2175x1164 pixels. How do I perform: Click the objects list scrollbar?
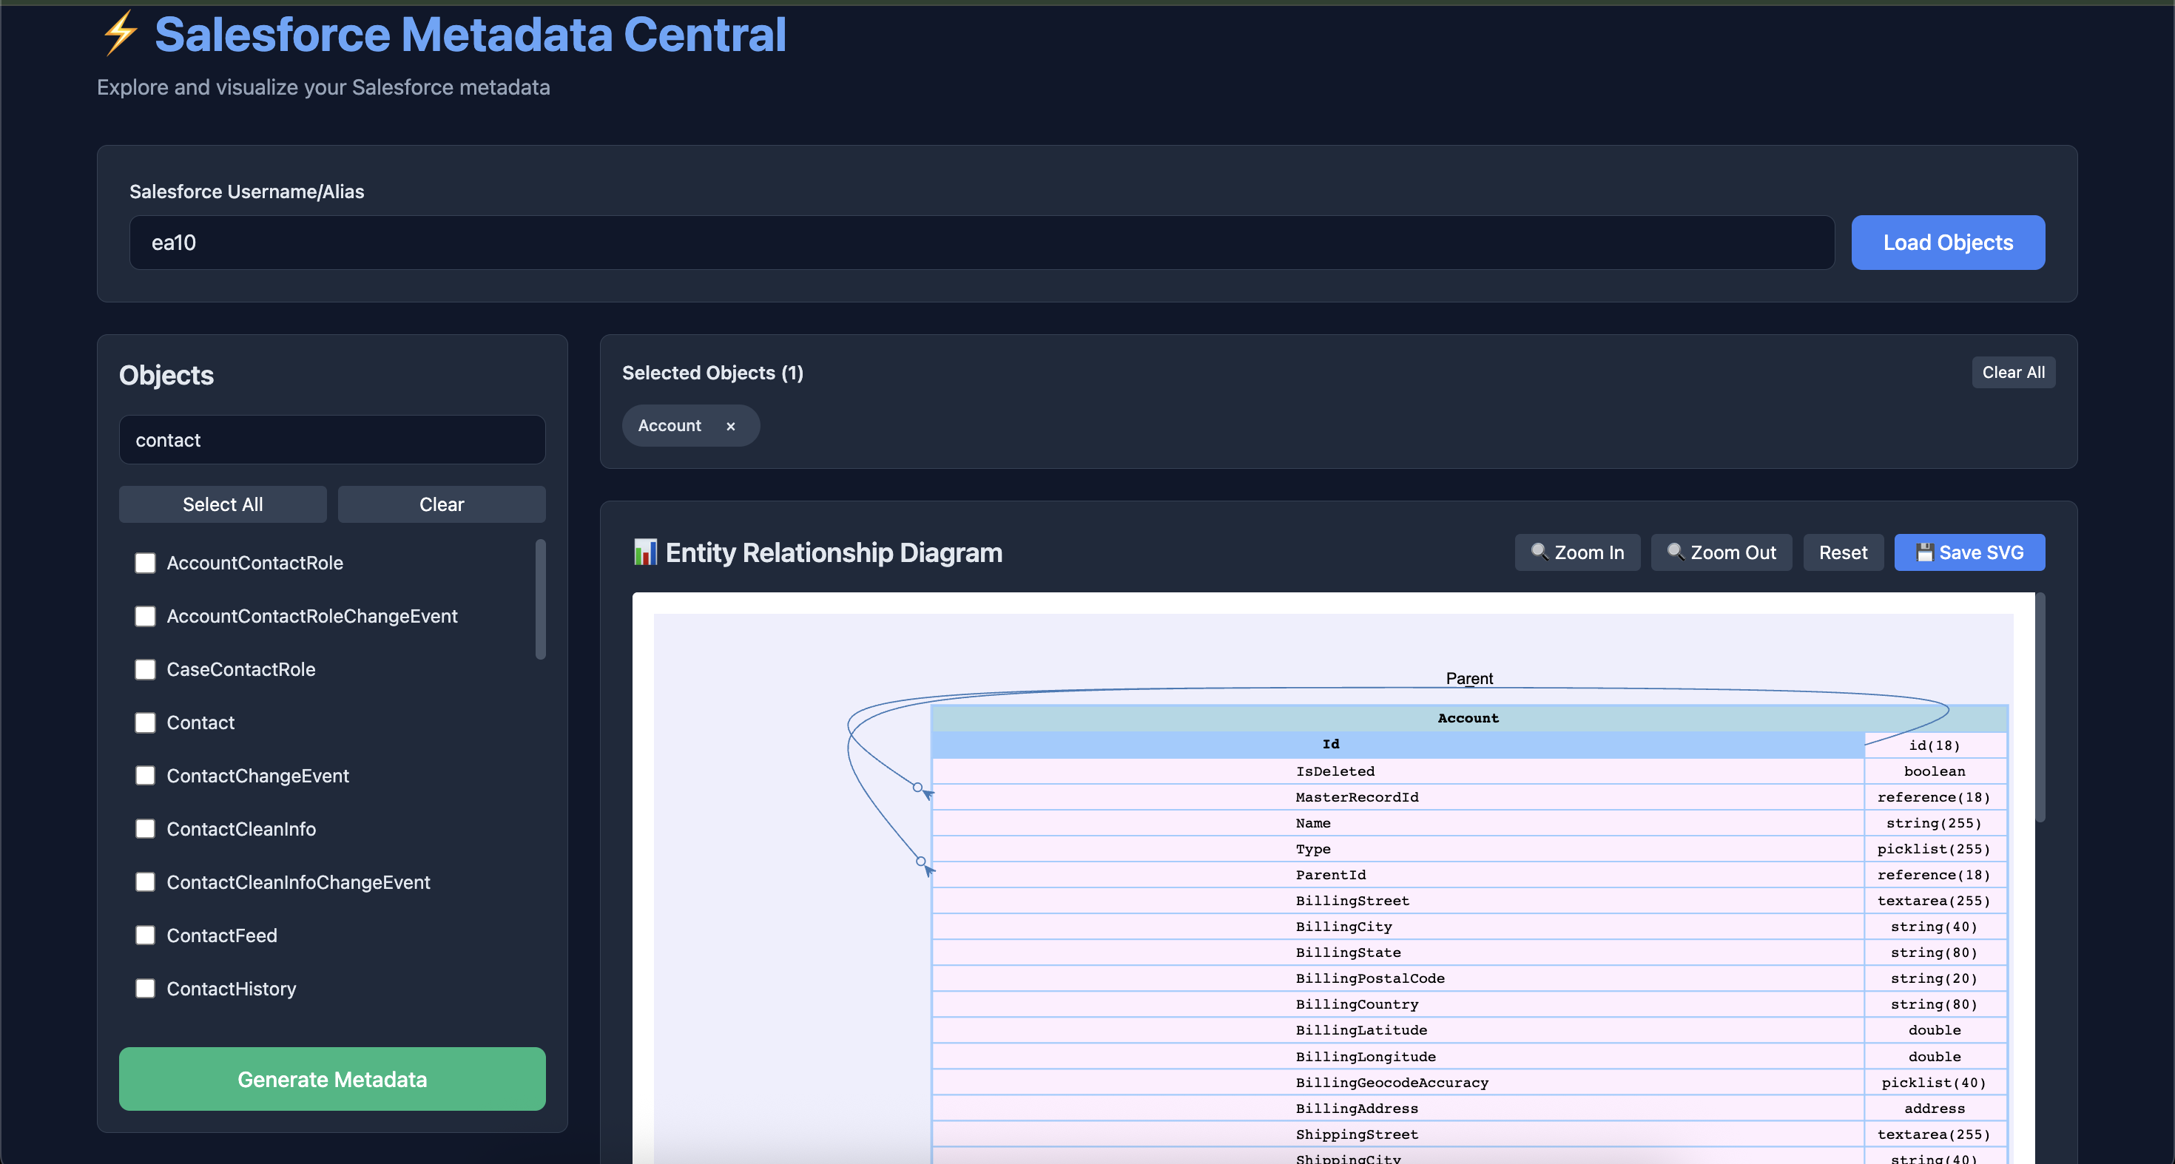tap(540, 599)
